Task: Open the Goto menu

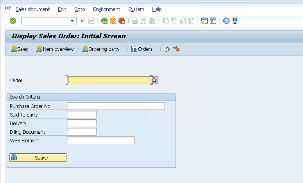Action: pos(79,9)
